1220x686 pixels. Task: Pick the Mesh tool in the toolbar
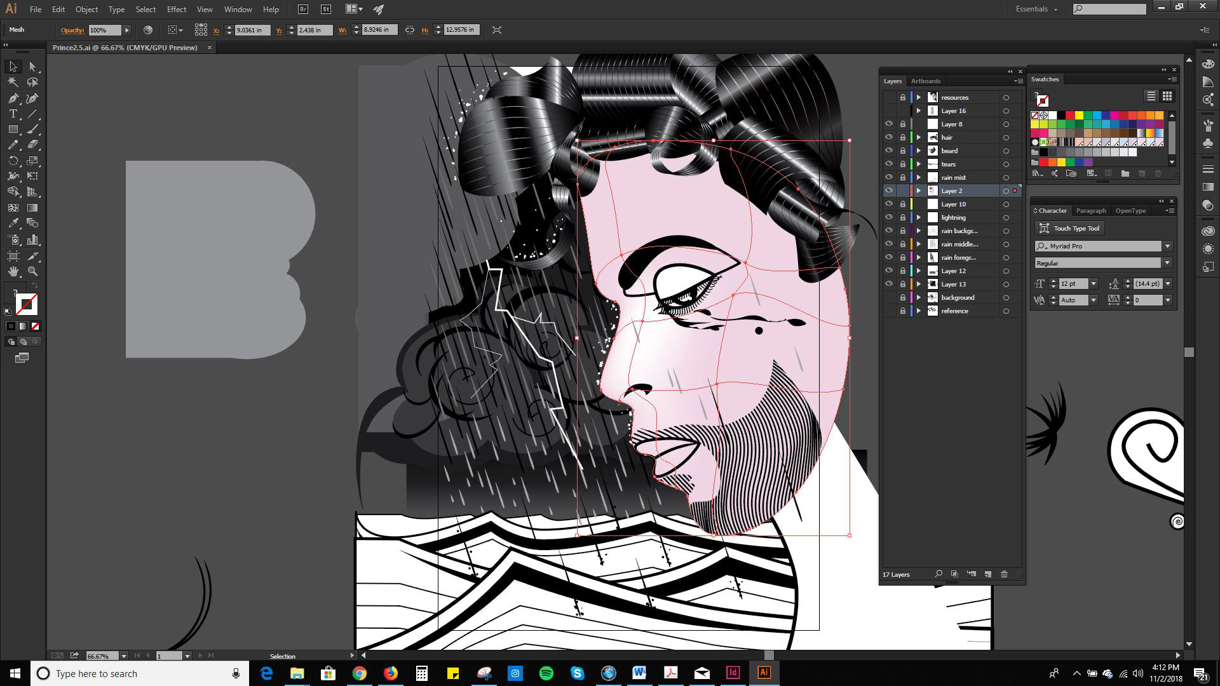point(13,208)
